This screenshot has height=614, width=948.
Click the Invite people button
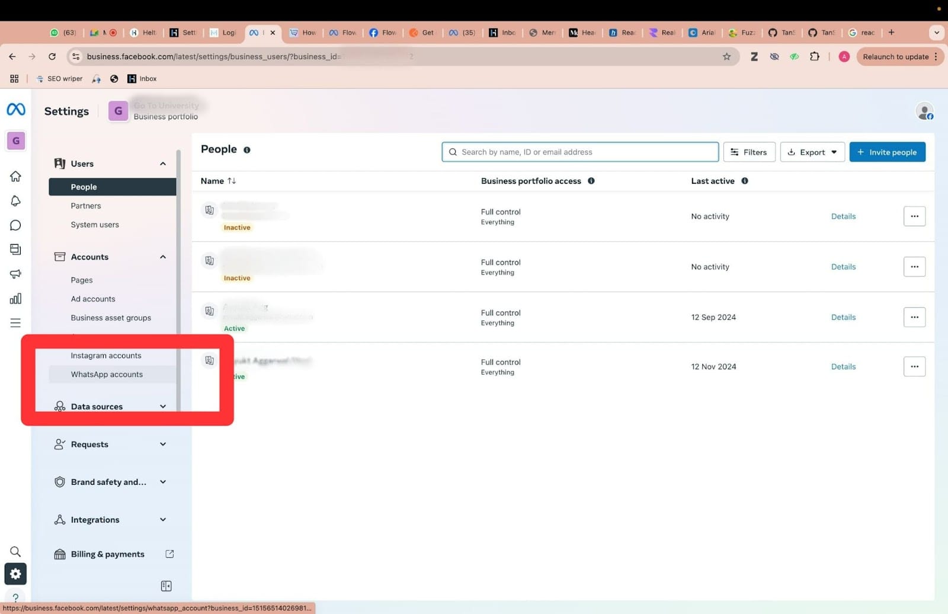click(x=886, y=152)
